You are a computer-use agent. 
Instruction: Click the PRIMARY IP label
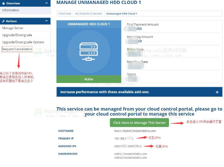click(x=66, y=139)
